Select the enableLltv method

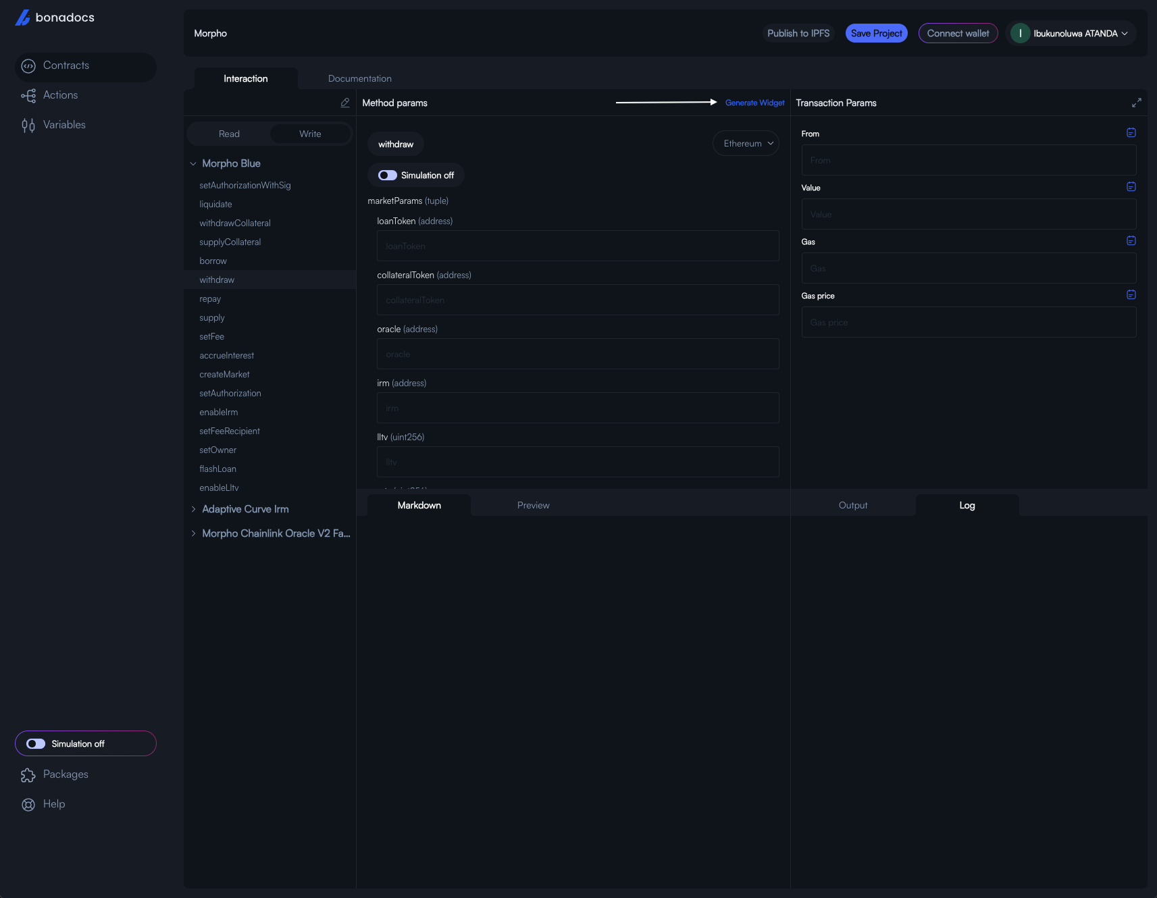(x=270, y=487)
